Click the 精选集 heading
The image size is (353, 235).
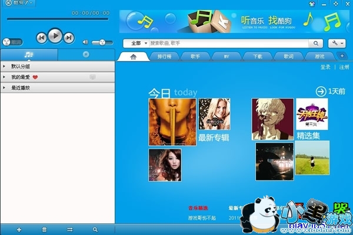(x=308, y=135)
